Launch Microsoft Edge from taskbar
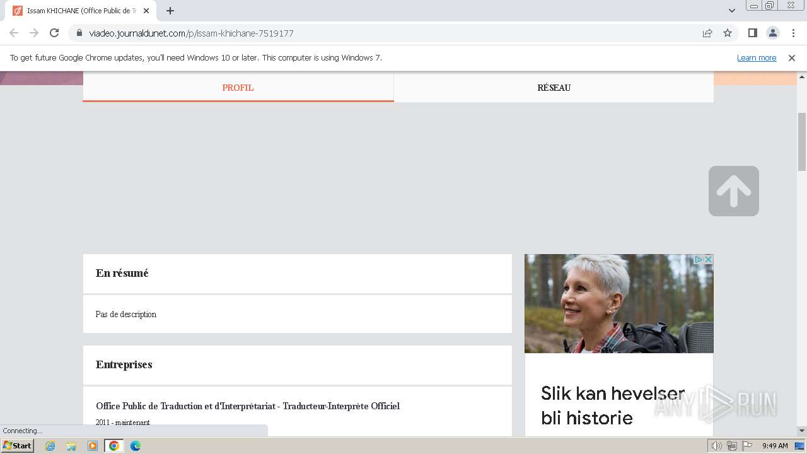The height and width of the screenshot is (454, 807). [135, 446]
